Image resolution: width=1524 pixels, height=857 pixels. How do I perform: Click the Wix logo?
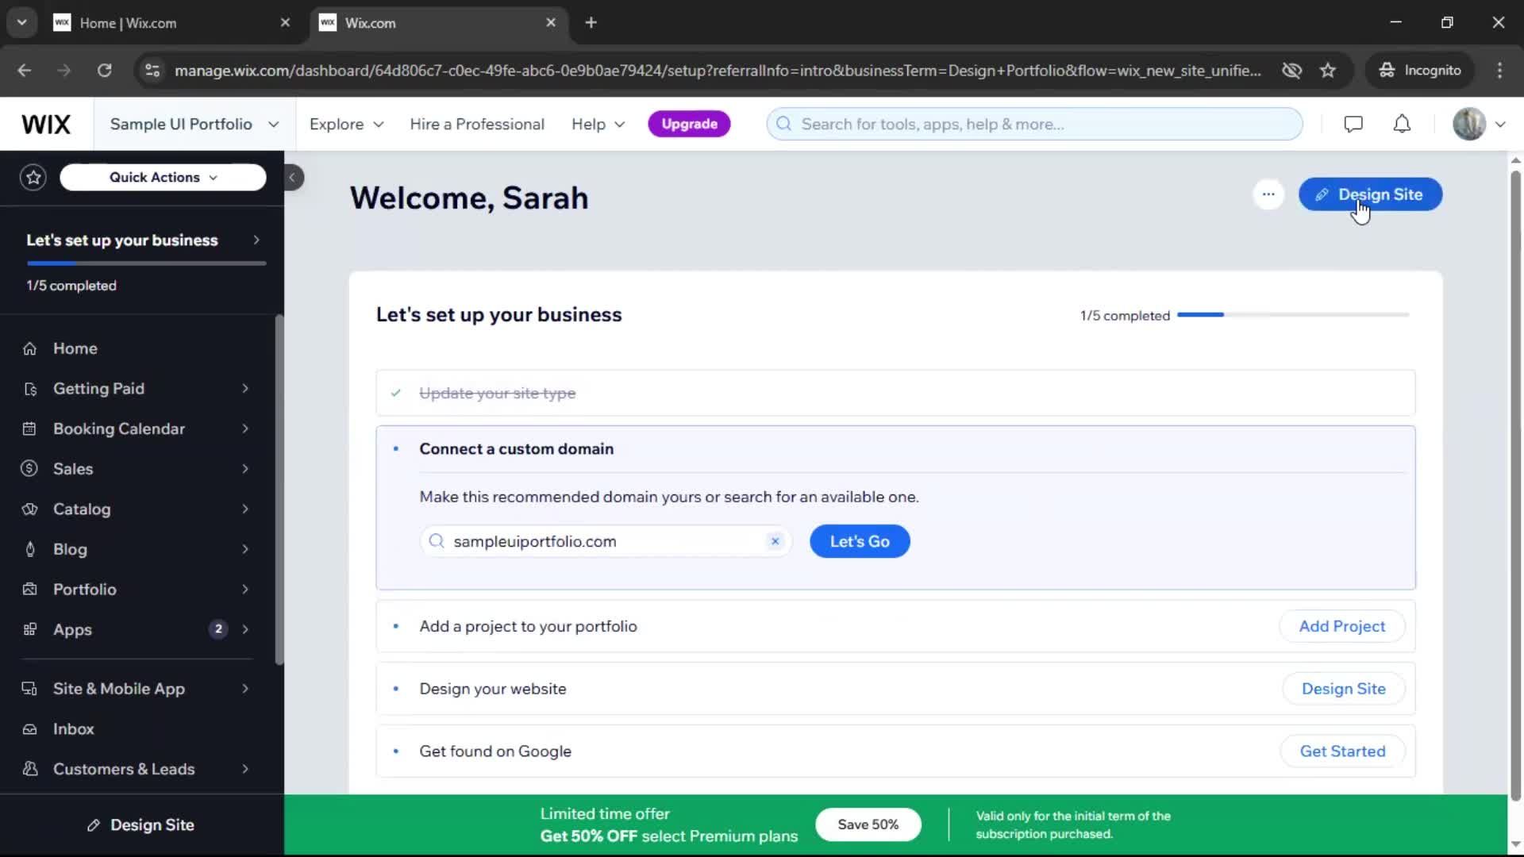point(46,124)
